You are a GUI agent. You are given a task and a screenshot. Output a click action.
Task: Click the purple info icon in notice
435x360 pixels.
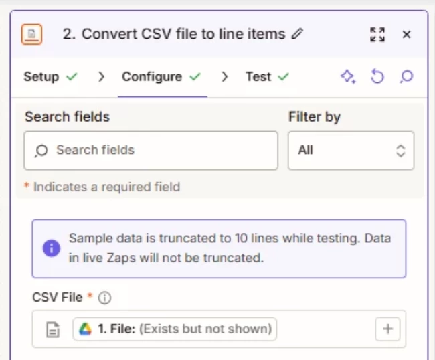tap(52, 248)
